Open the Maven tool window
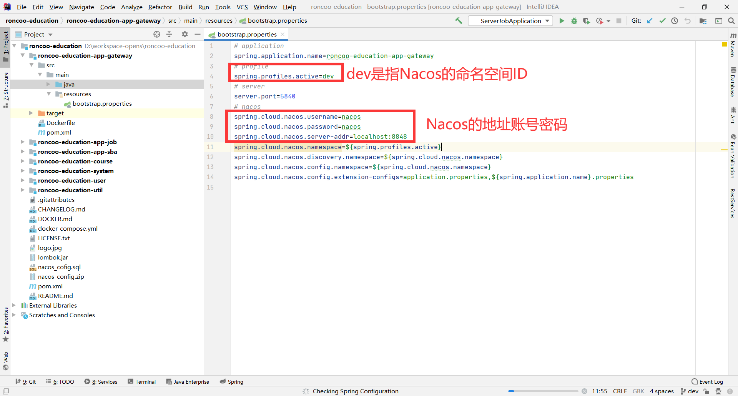The image size is (738, 396). (x=733, y=45)
